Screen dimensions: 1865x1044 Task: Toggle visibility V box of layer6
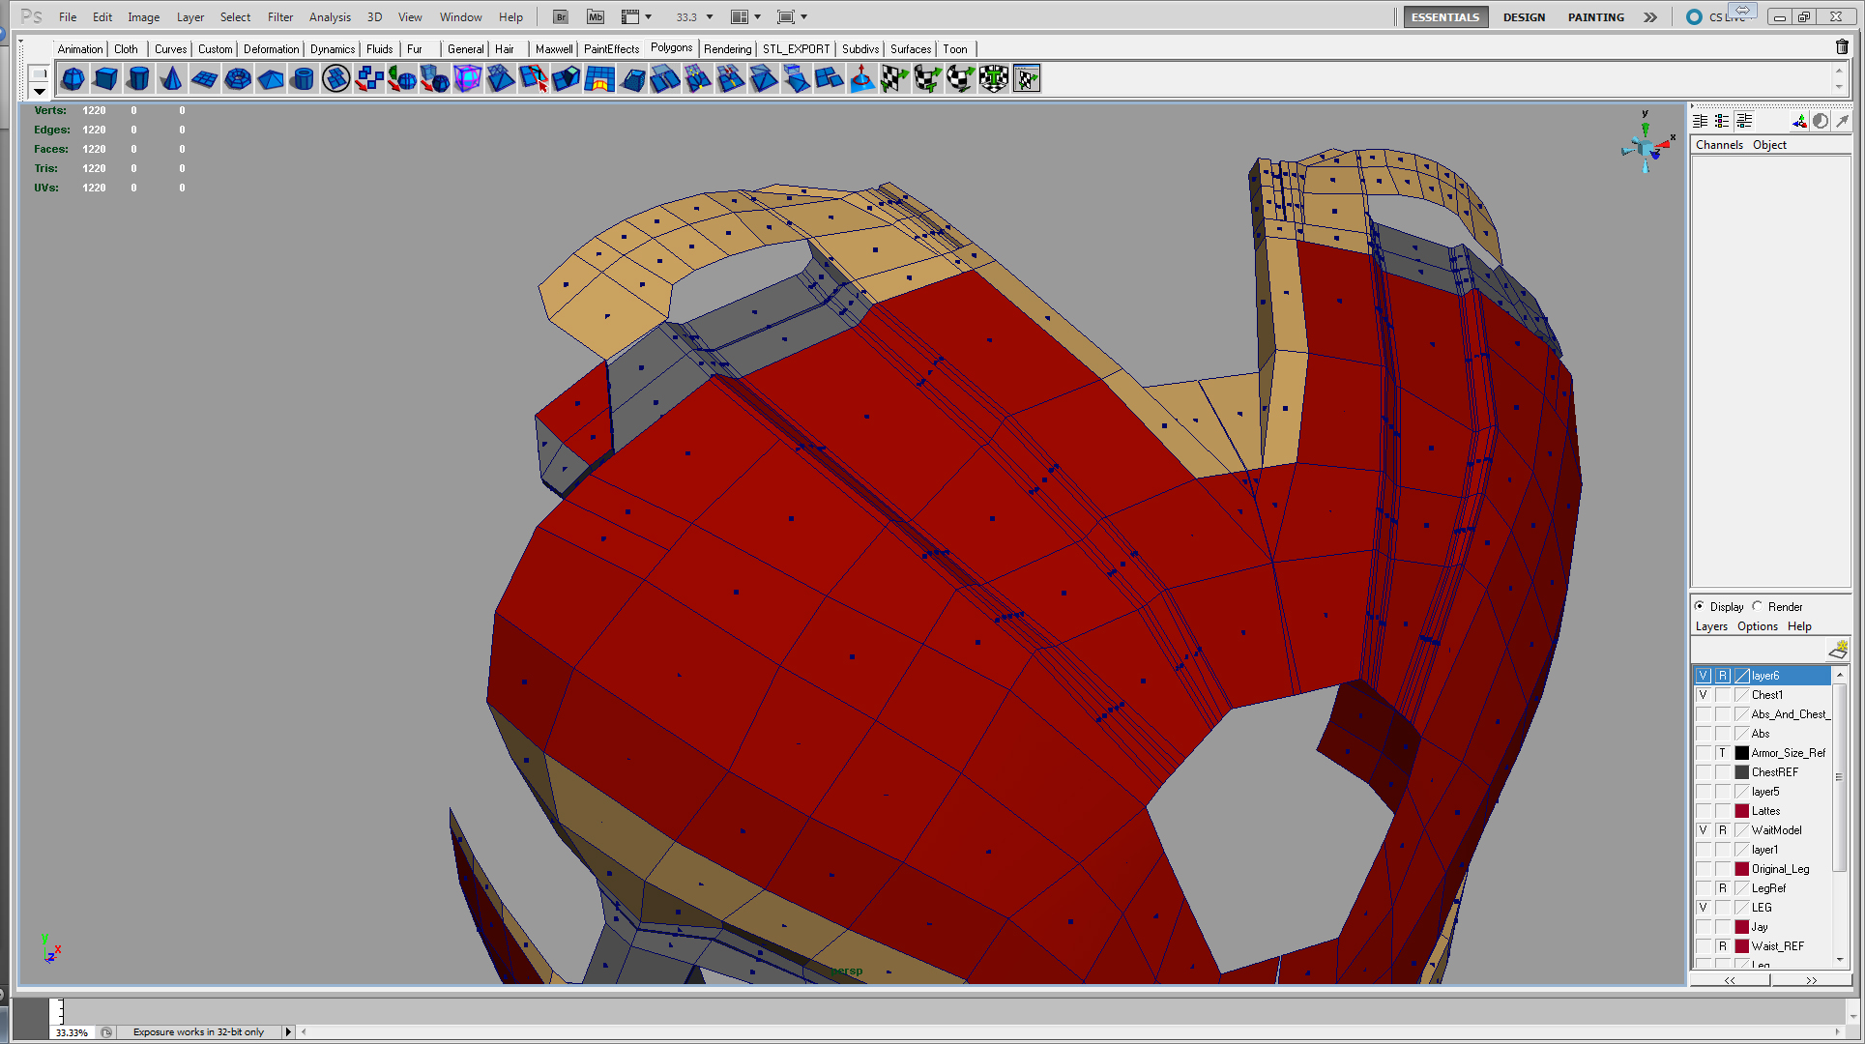point(1704,676)
